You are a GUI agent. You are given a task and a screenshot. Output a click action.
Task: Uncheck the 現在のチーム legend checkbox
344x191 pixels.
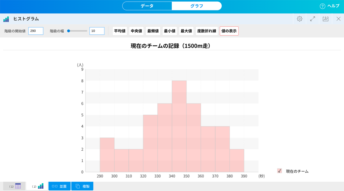click(279, 171)
